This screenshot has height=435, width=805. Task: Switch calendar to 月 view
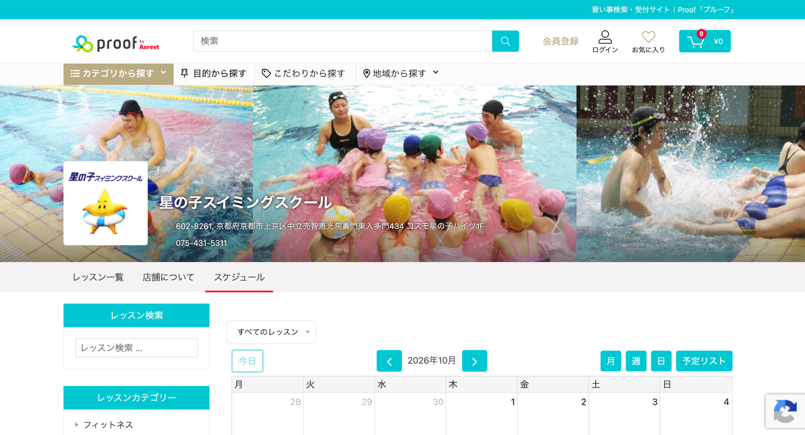[x=611, y=361]
